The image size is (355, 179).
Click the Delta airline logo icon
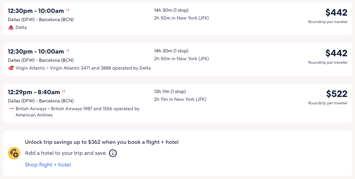pyautogui.click(x=11, y=27)
